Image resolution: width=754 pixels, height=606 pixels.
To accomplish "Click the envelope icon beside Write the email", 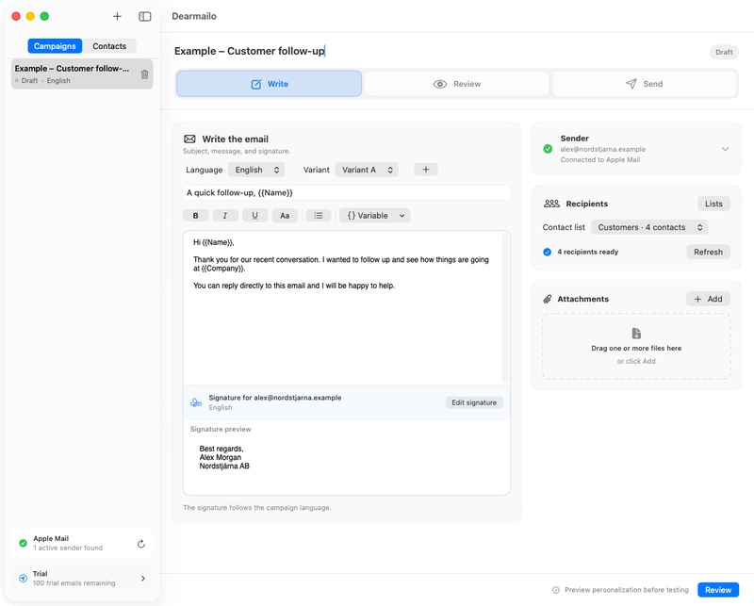I will click(x=189, y=139).
